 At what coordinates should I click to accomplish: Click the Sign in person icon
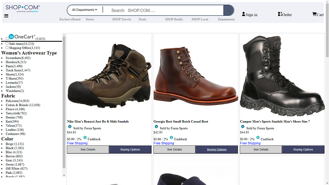pos(243,14)
